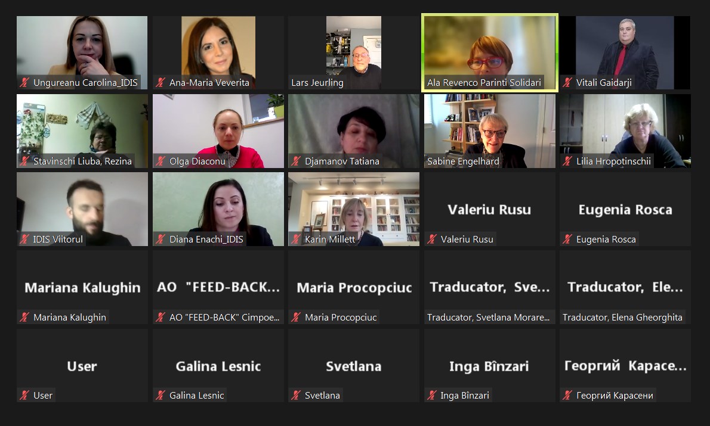The width and height of the screenshot is (710, 426).
Task: Click muted microphone icon beside Vitali Gaidarji
Action: coord(567,82)
